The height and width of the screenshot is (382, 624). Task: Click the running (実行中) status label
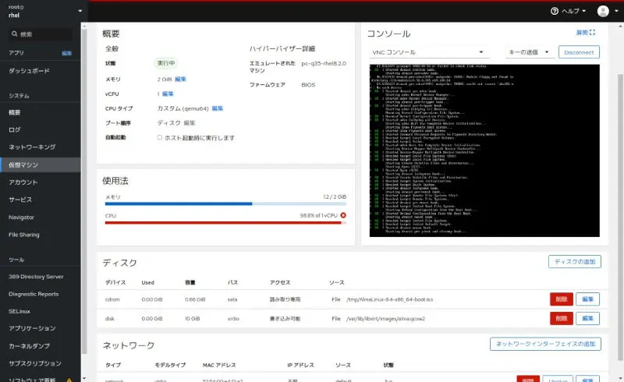coord(165,63)
